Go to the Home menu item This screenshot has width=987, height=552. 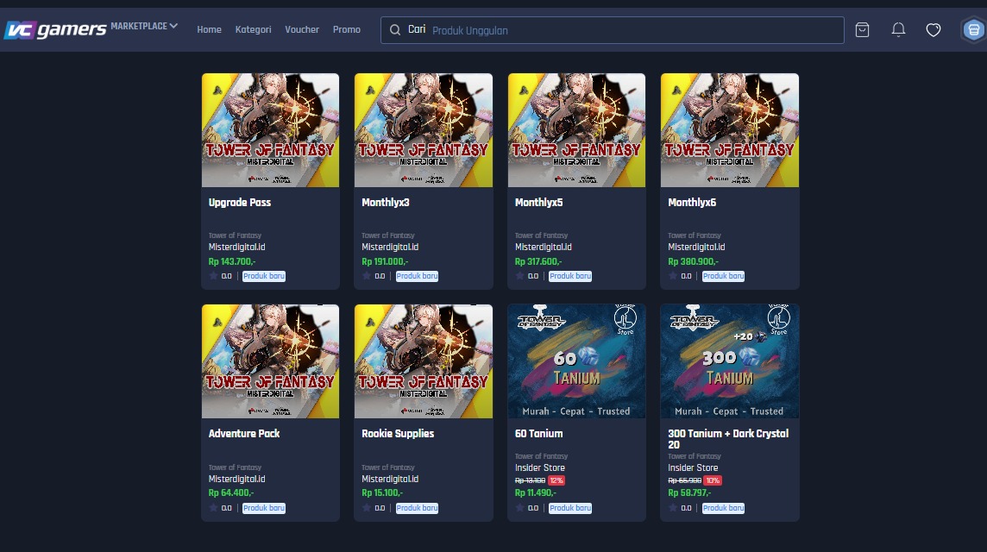click(x=209, y=29)
